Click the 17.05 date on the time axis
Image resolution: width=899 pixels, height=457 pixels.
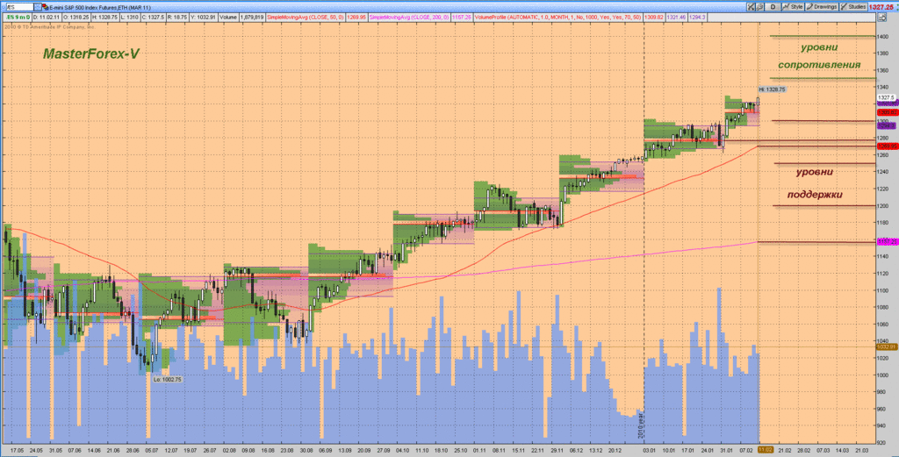point(16,451)
